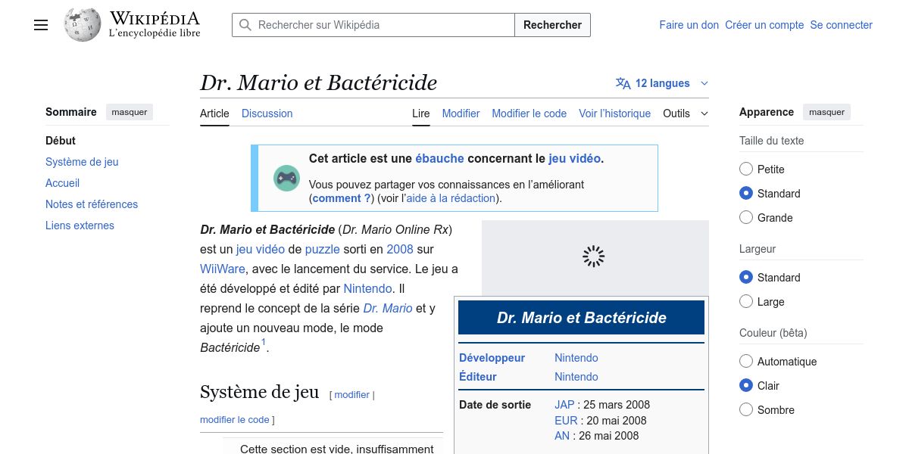Click the comment ? link

click(341, 198)
